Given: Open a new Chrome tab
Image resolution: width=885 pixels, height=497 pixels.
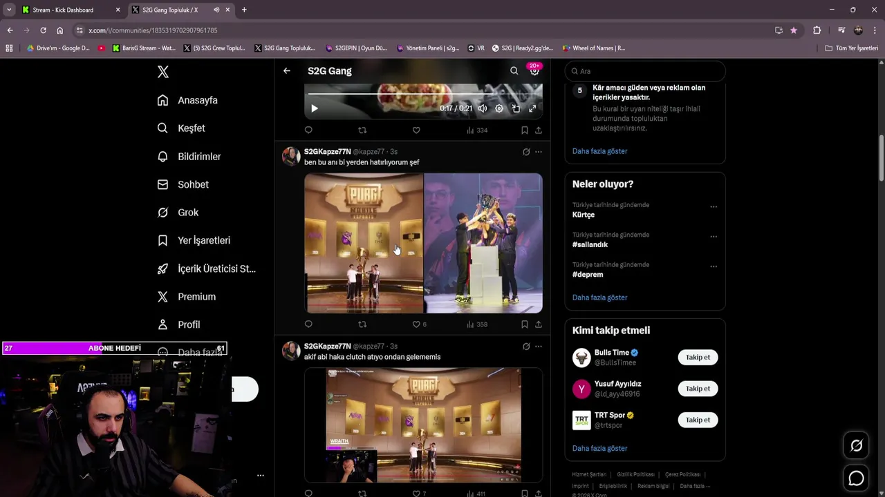Looking at the screenshot, I should 244,10.
